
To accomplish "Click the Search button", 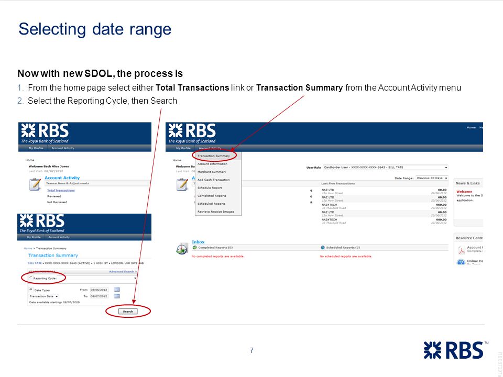I will click(x=128, y=311).
